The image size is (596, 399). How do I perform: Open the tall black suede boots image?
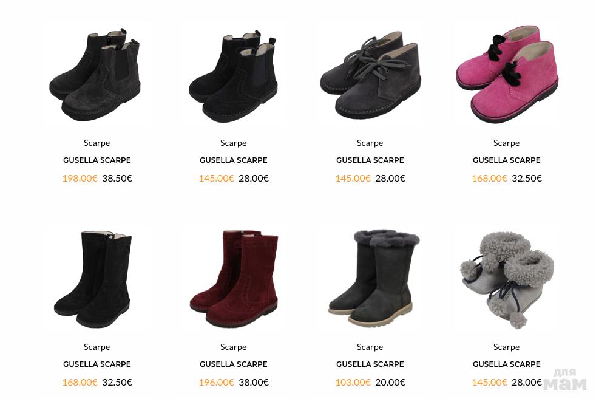[x=97, y=278]
